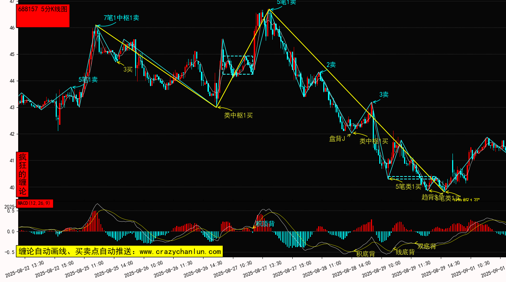Click the -0.5 MACD axis value
The image size is (506, 282).
[x=9, y=252]
